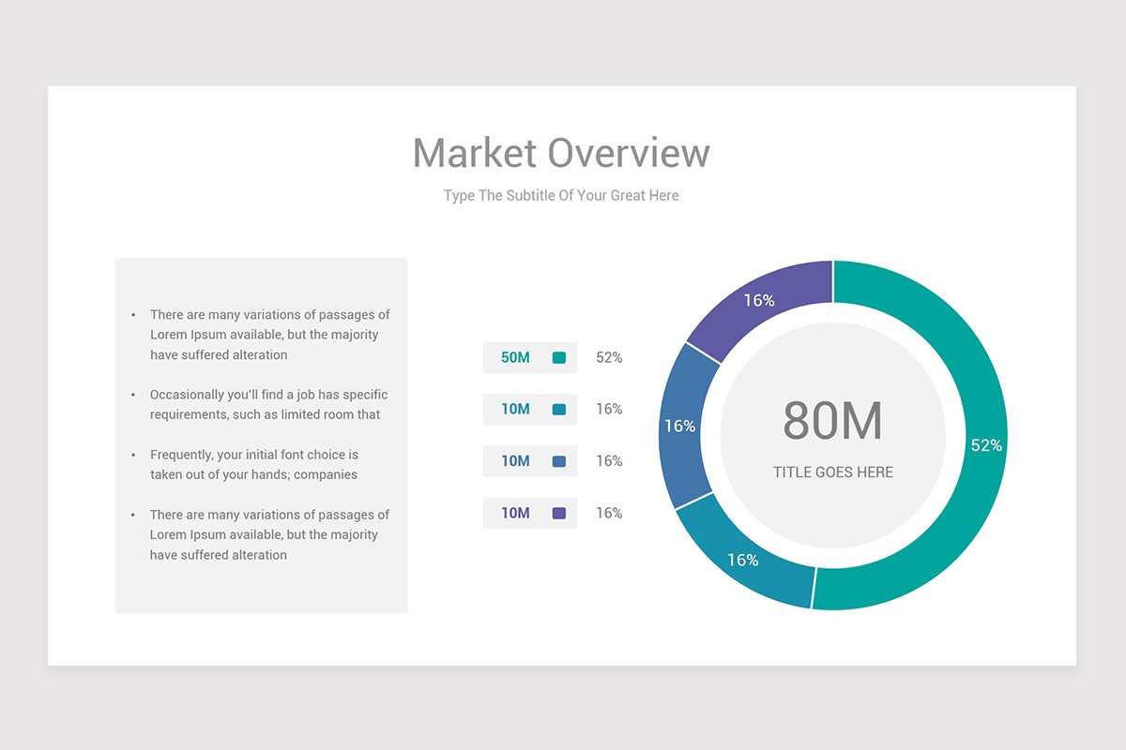Select the subtitle text under the title
Screen dimensions: 1126x750
tap(561, 195)
